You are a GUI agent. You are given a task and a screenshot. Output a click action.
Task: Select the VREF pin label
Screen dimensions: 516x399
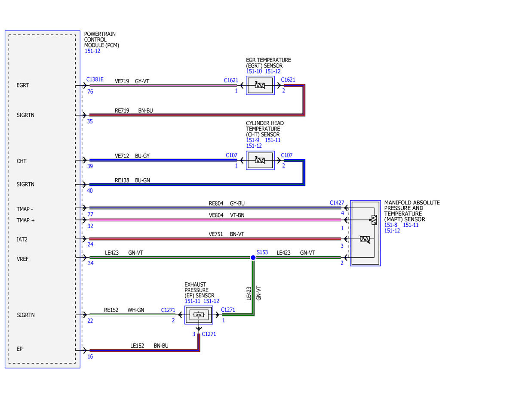23,259
